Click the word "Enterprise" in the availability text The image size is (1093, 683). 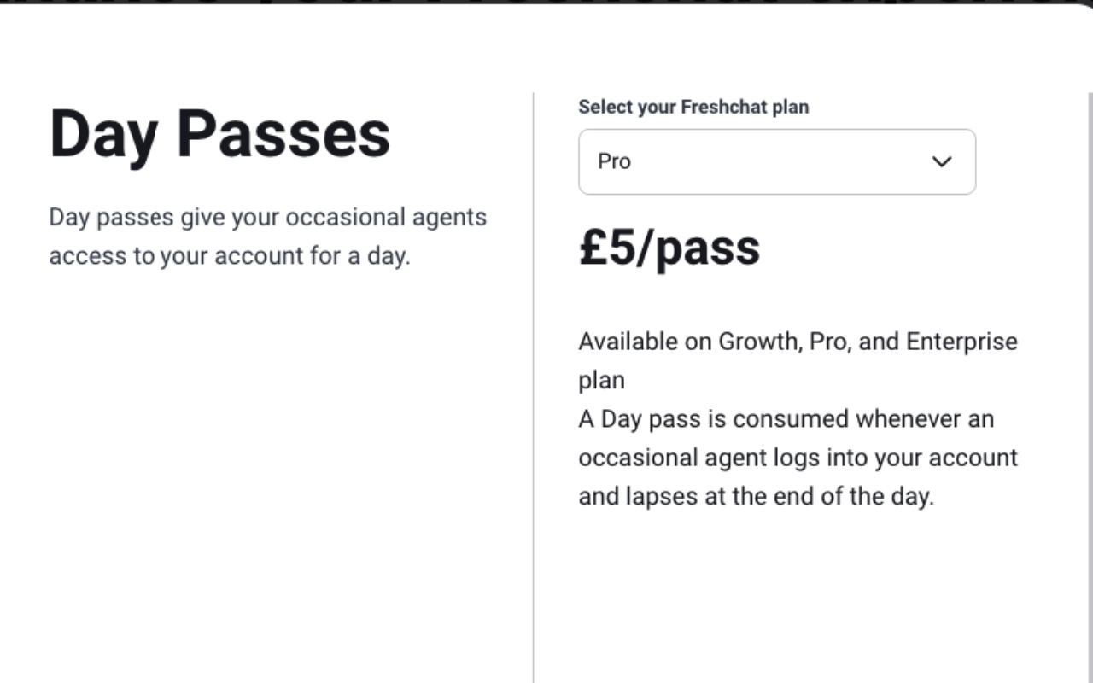tap(961, 341)
